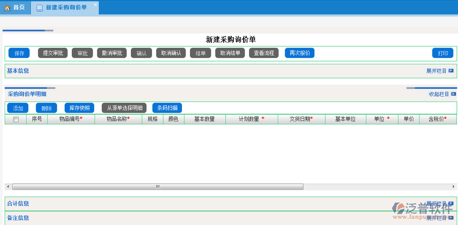The image size is (458, 225).
Task: Click the 删除 button in detail toolbar
Action: (46, 108)
